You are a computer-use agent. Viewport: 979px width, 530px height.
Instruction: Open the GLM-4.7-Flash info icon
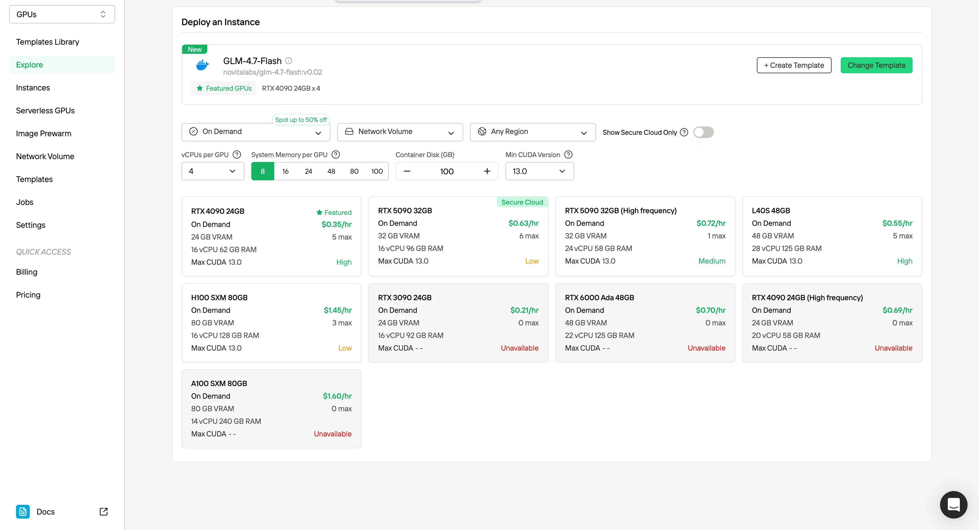click(289, 61)
